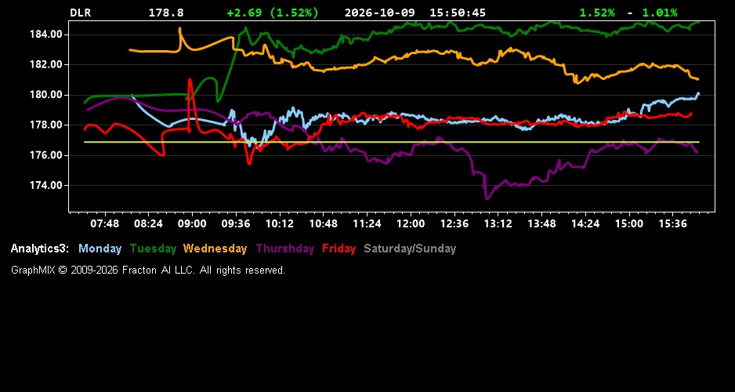Click the 182.00 y-axis label
Viewport: 735px width, 392px height.
(x=46, y=65)
